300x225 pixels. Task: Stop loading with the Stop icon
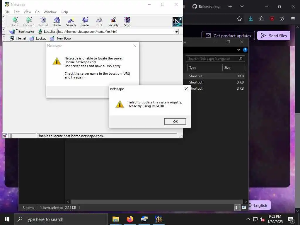coord(127,22)
